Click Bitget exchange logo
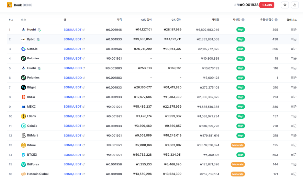This screenshot has height=179, width=303. click(23, 87)
